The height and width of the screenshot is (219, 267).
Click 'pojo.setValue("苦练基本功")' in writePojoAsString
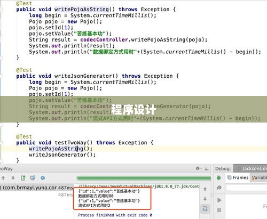[70, 34]
